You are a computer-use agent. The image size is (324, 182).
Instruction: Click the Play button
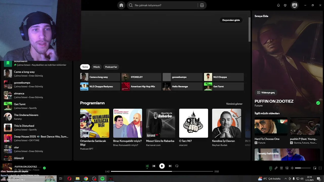pyautogui.click(x=162, y=166)
